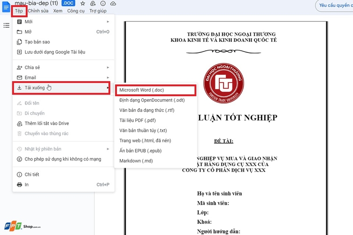Open the Trợ giúp menu
This screenshot has width=353, height=235.
(98, 11)
